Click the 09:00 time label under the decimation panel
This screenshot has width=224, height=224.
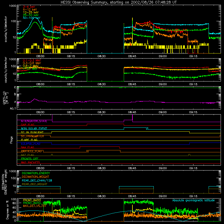click(x=163, y=196)
